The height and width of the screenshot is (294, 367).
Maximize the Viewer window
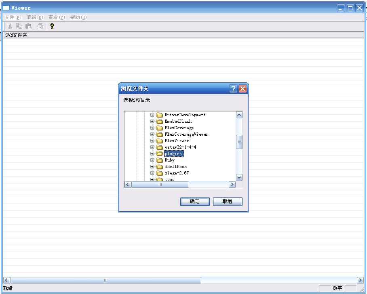pyautogui.click(x=350, y=8)
